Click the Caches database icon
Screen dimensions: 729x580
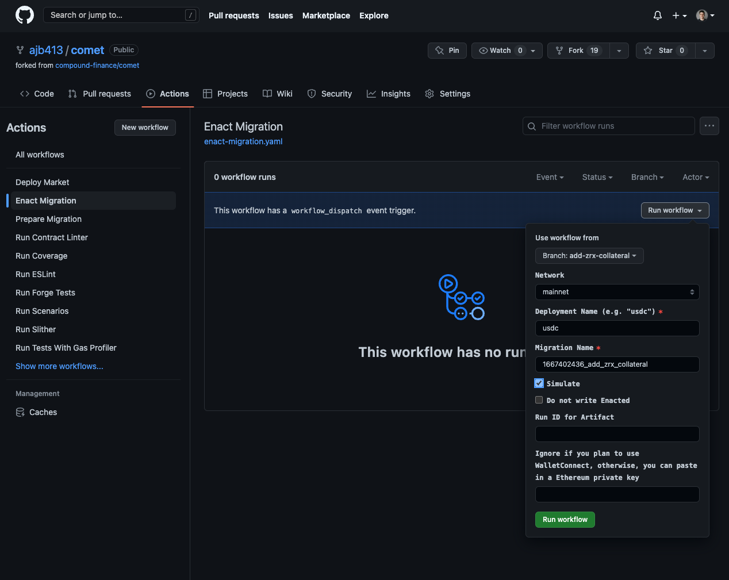pos(20,412)
